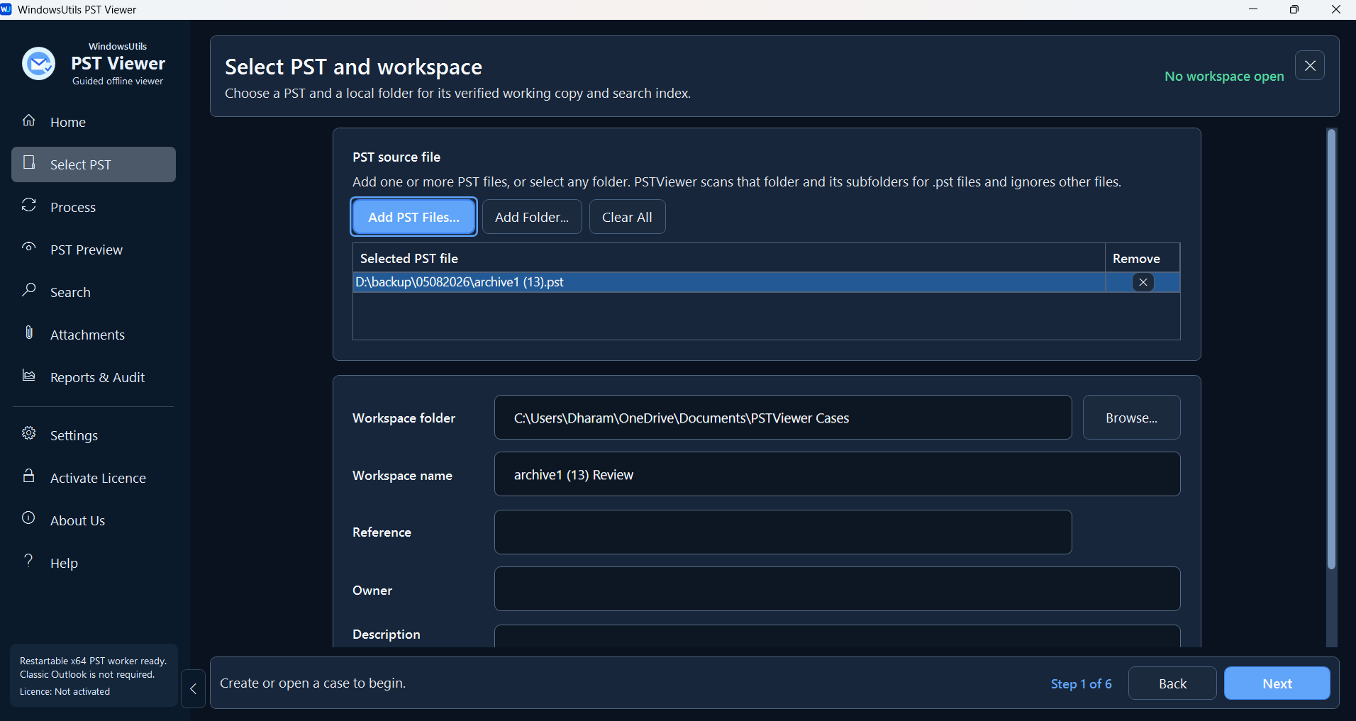Click the Licence: Not activated status text

(x=65, y=691)
